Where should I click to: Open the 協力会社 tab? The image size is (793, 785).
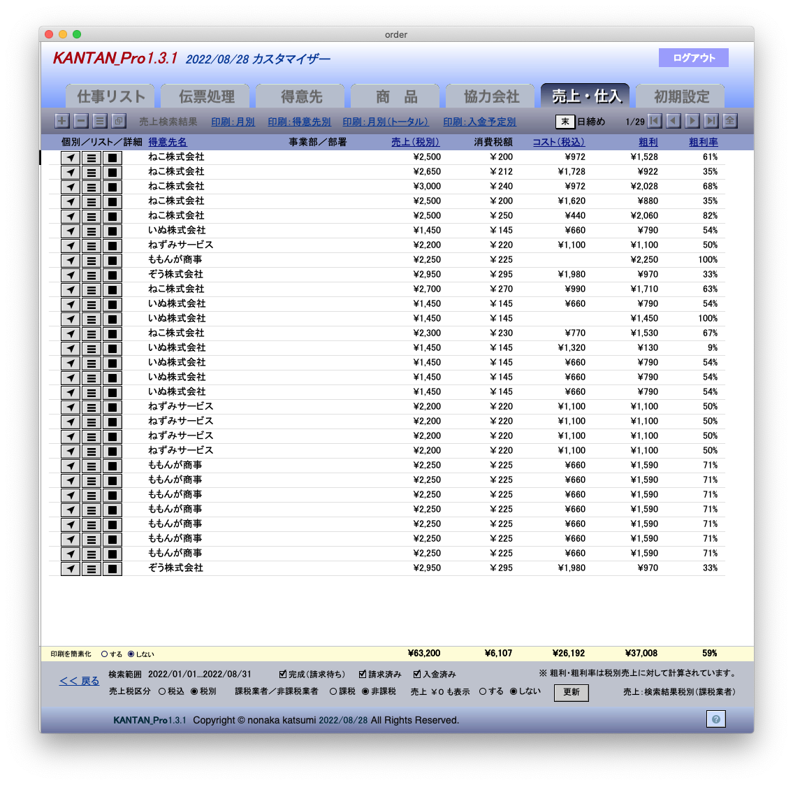click(x=490, y=96)
